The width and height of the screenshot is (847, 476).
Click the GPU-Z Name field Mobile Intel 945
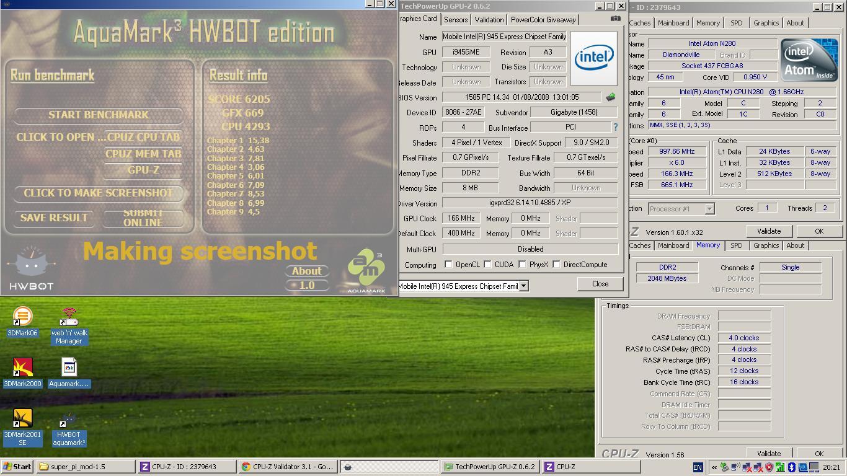(x=504, y=37)
